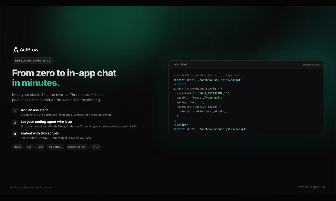Click the green 'in minutes.' text
The image size is (336, 201).
point(36,83)
